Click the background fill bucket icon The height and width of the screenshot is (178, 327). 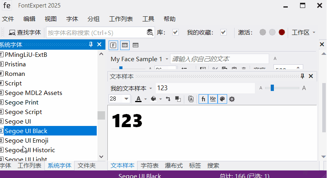(x=153, y=99)
